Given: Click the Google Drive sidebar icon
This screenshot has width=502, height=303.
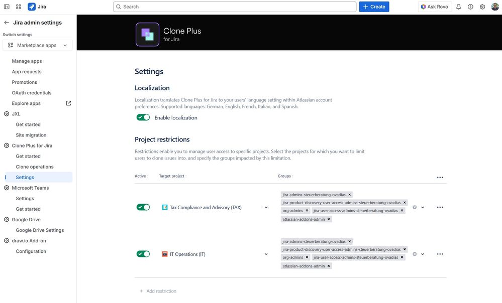Looking at the screenshot, I should [7, 220].
